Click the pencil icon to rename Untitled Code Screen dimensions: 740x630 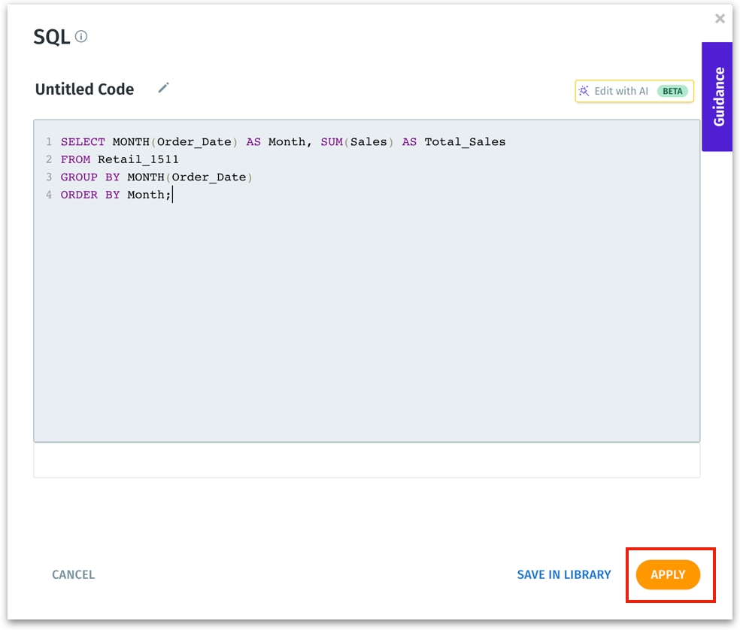163,88
